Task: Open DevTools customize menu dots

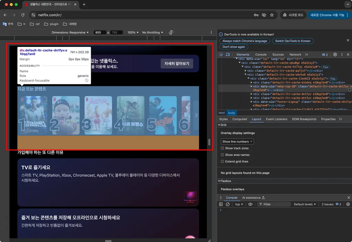Action: point(342,54)
